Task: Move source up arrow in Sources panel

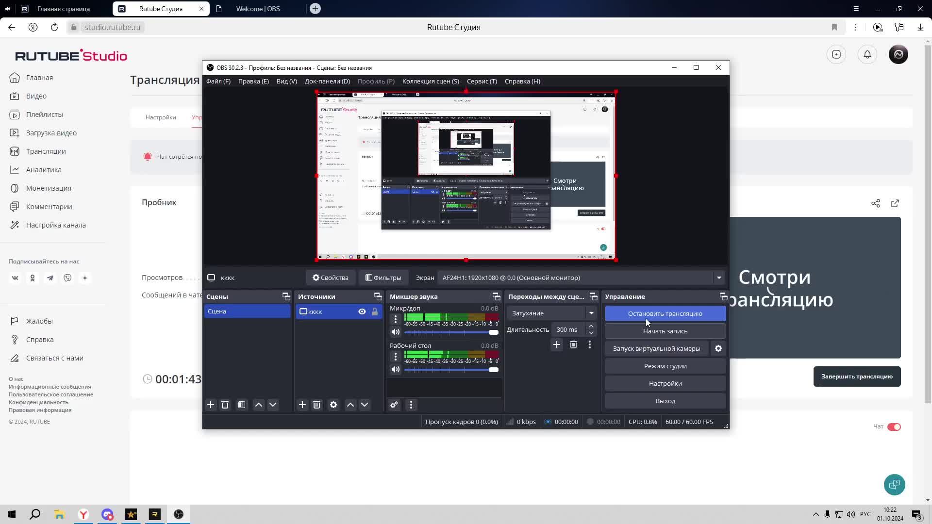Action: point(350,405)
